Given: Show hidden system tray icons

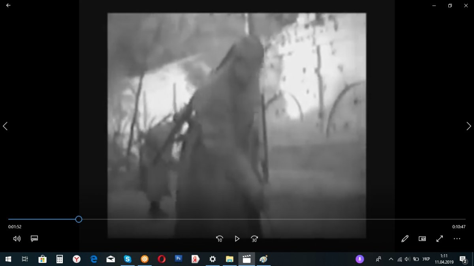Looking at the screenshot, I should pos(391,259).
